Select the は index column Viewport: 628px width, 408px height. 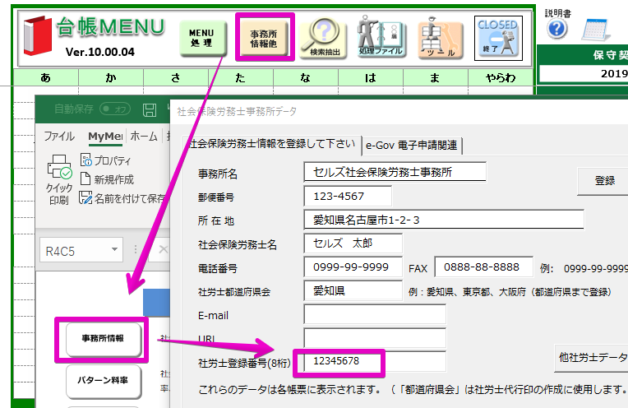(x=371, y=77)
